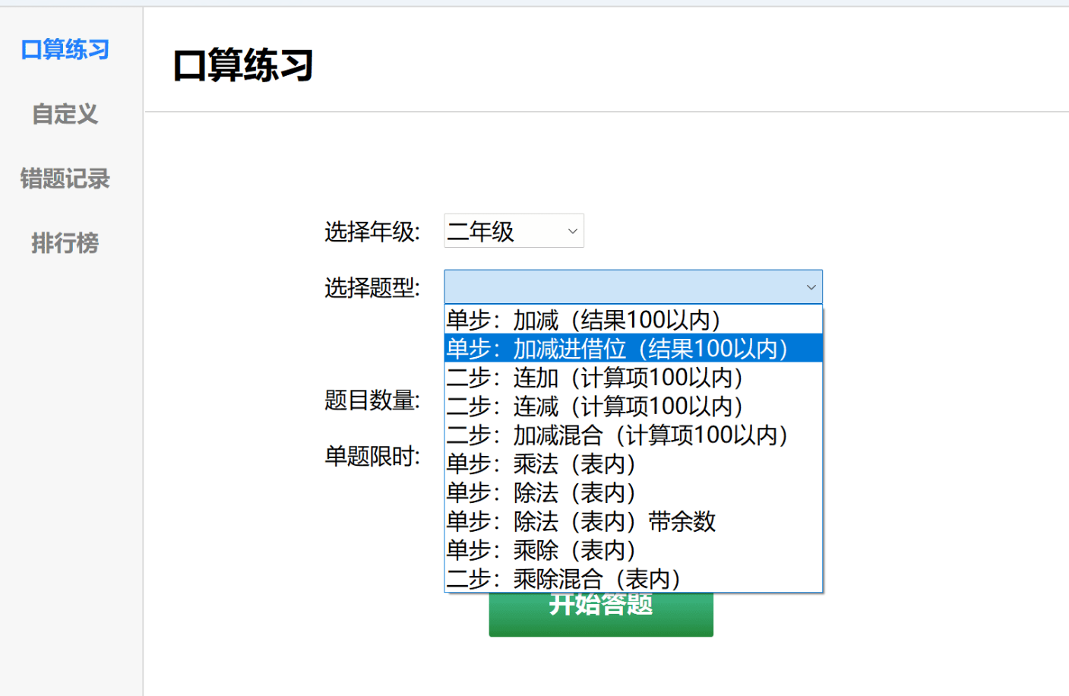Screen dimensions: 1069x696
Task: View the 排行榜 ranking page
Action: coord(65,243)
